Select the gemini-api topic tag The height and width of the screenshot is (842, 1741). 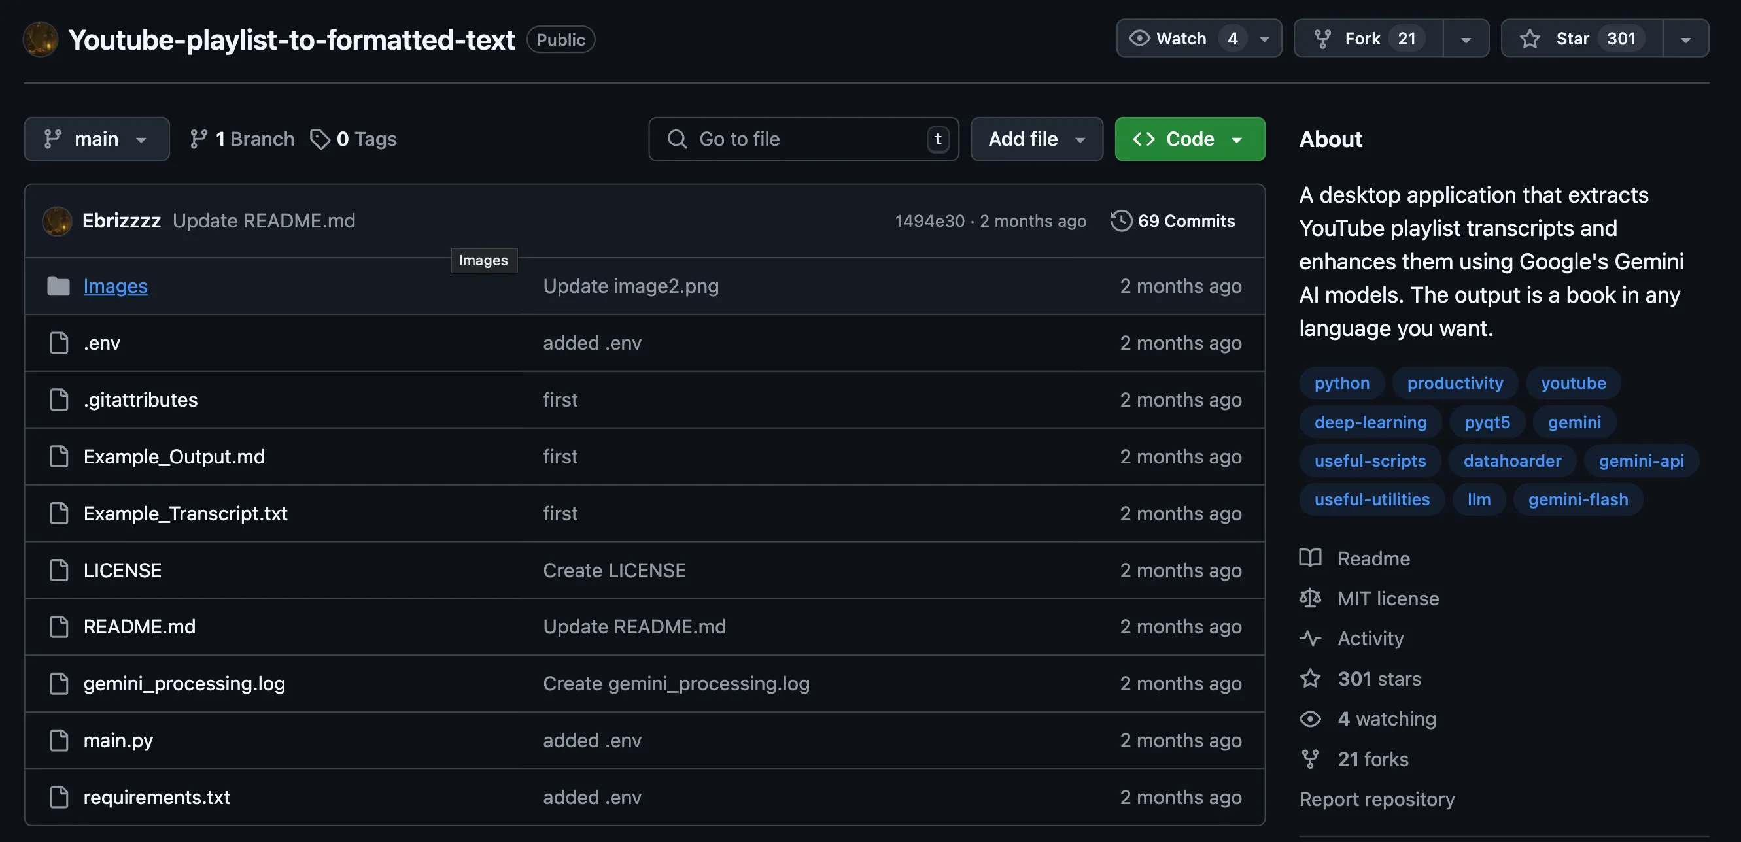[x=1641, y=461]
